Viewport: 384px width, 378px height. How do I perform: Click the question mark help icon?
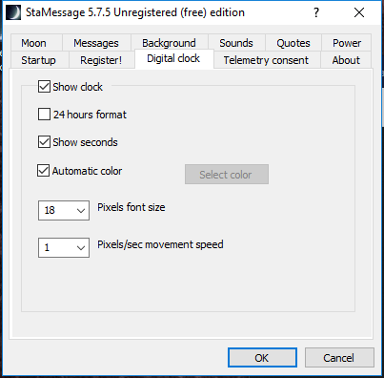[316, 12]
